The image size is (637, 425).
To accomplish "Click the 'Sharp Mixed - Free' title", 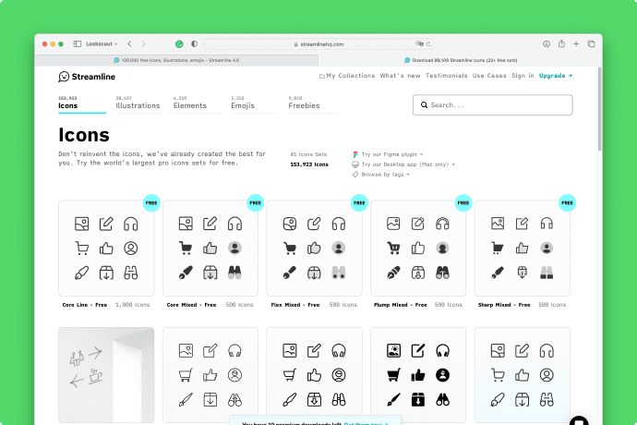I will 504,305.
